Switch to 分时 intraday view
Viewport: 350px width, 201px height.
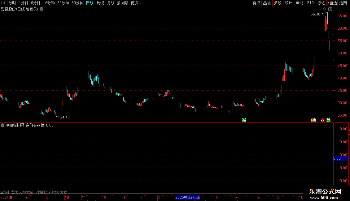pos(12,3)
